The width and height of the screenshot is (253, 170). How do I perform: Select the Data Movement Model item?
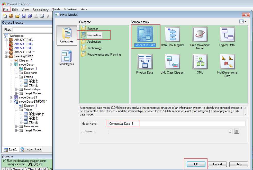coord(200,38)
